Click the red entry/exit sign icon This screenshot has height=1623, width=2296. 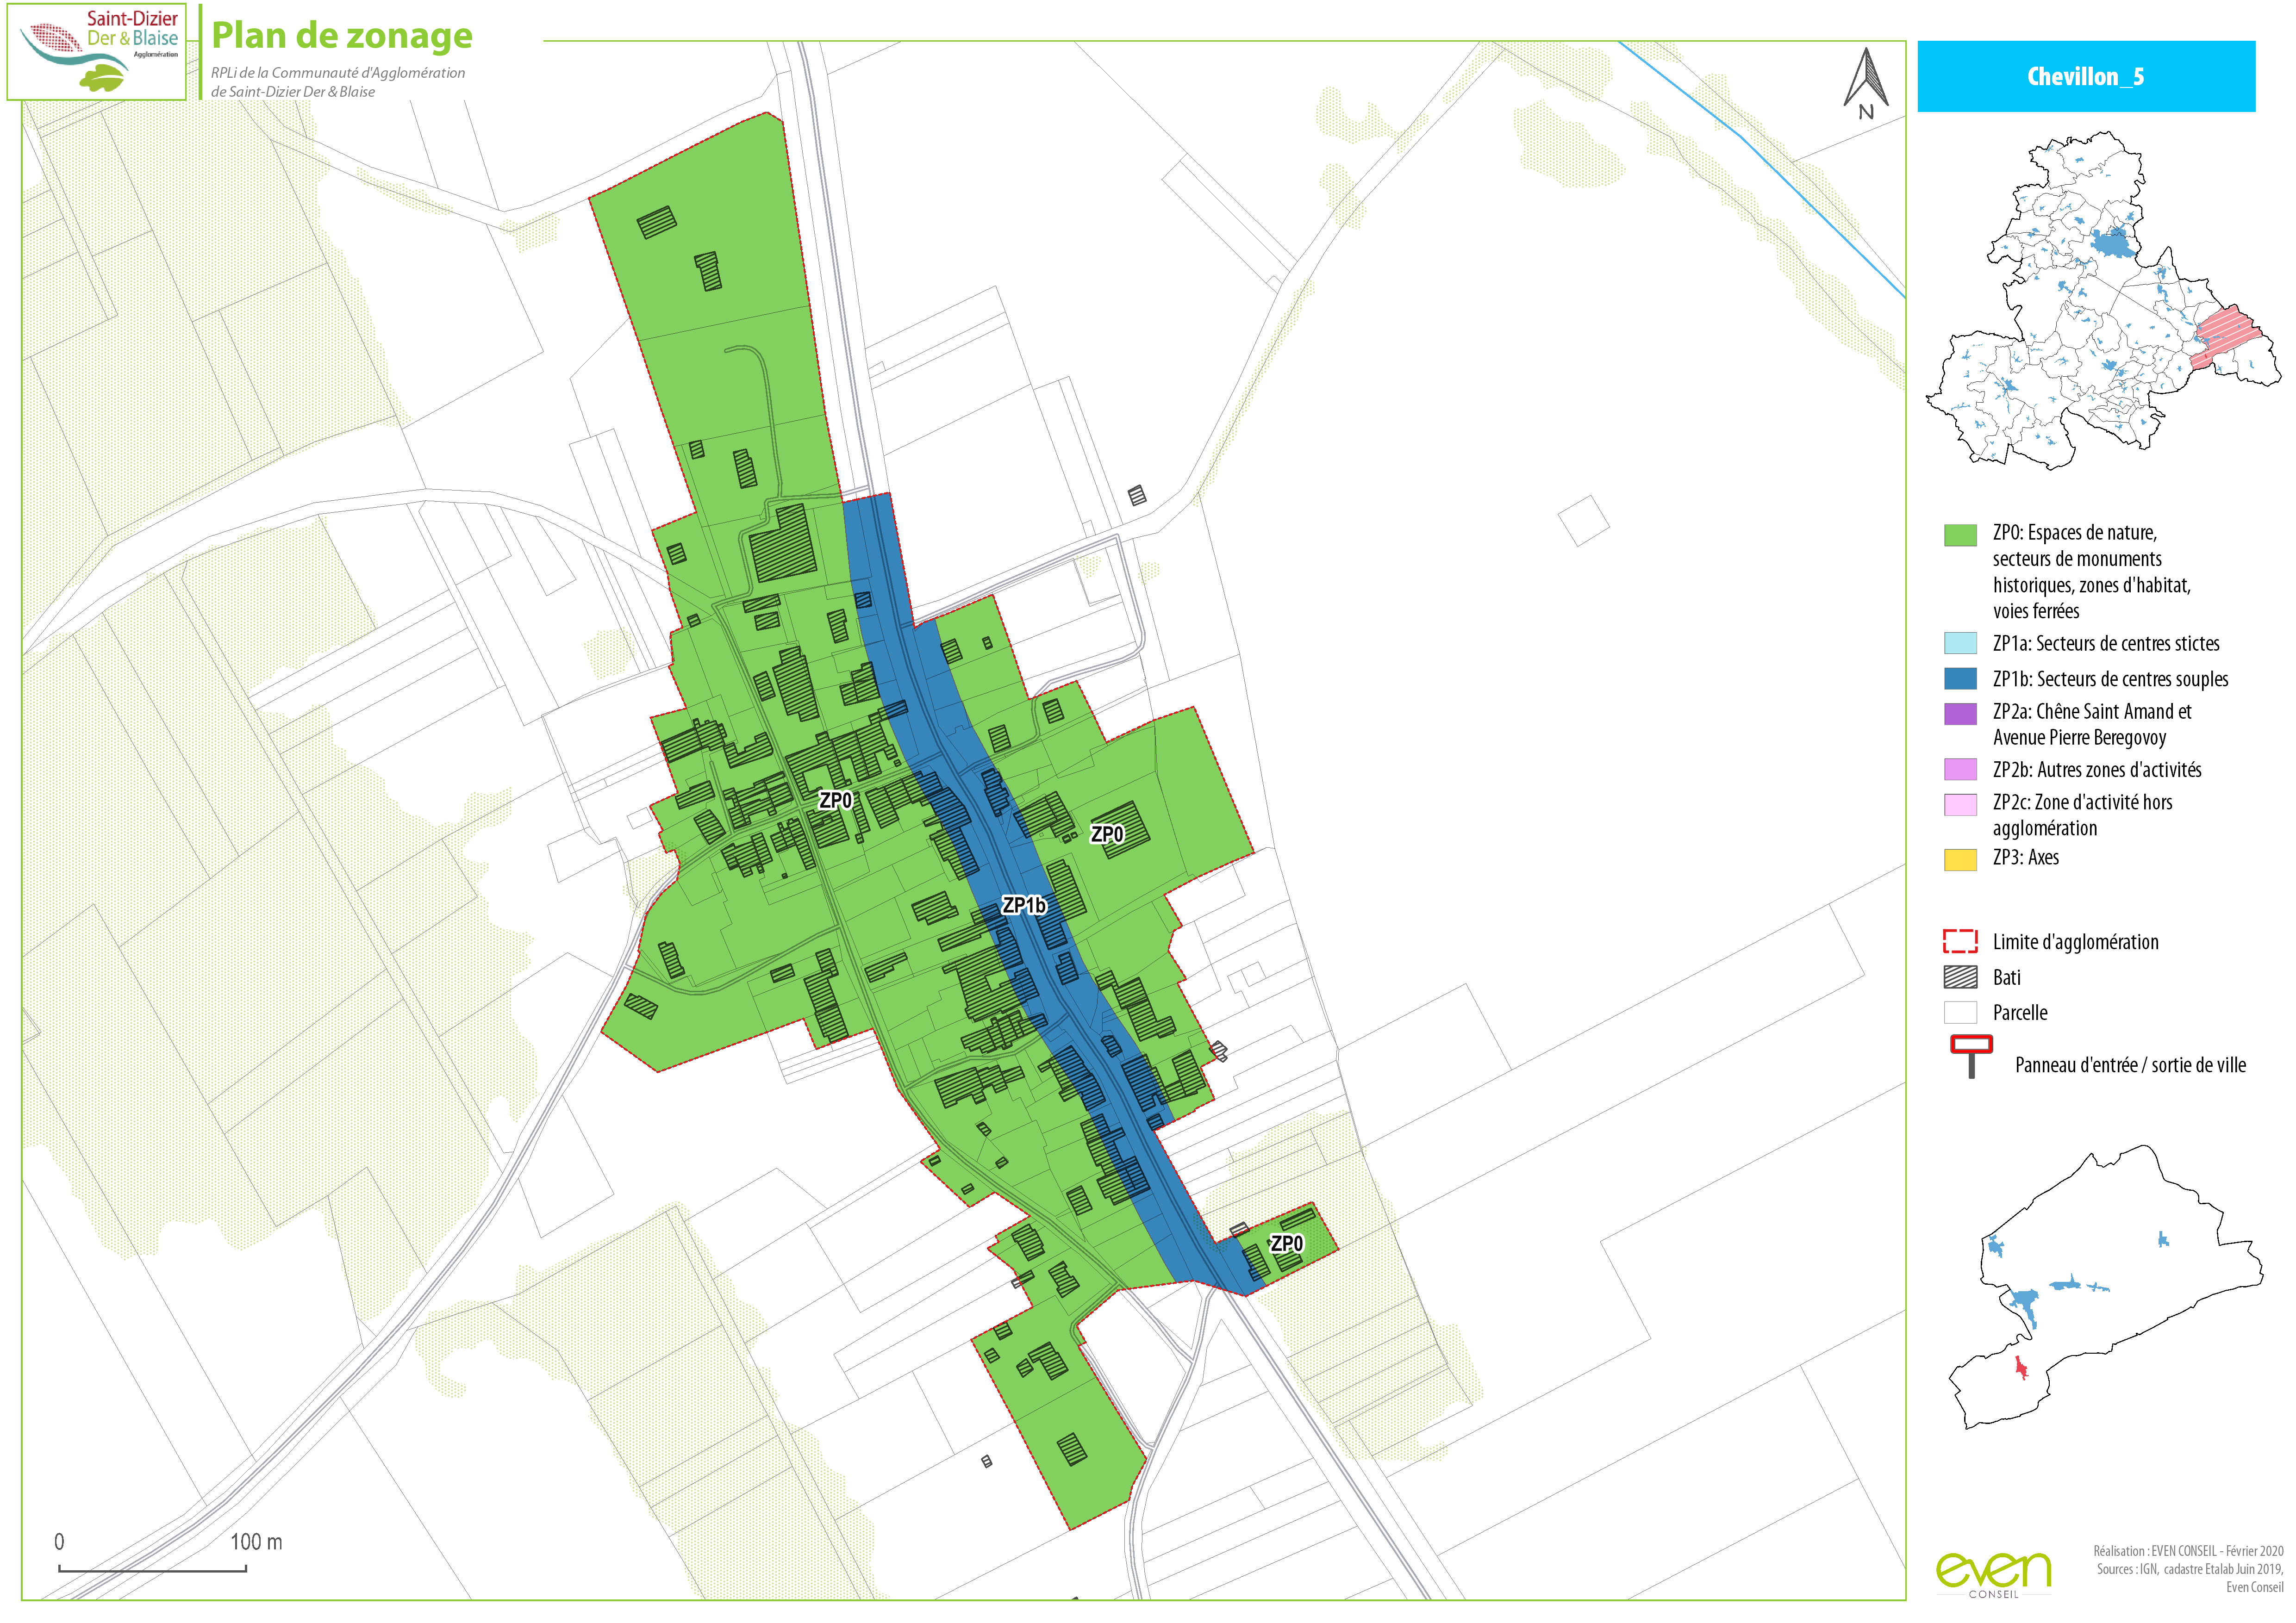(x=1971, y=1057)
